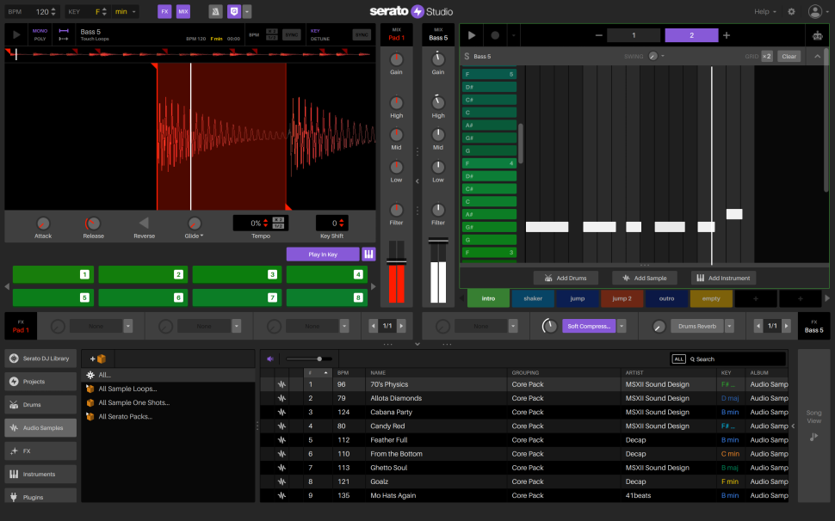Viewport: 835px width, 521px height.
Task: Increase Tempo percentage stepper
Action: [266, 221]
